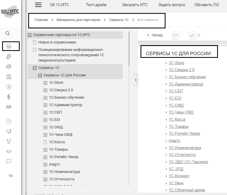Expand the 1С:EDI tree node
227x195 pixels.
click(45, 120)
